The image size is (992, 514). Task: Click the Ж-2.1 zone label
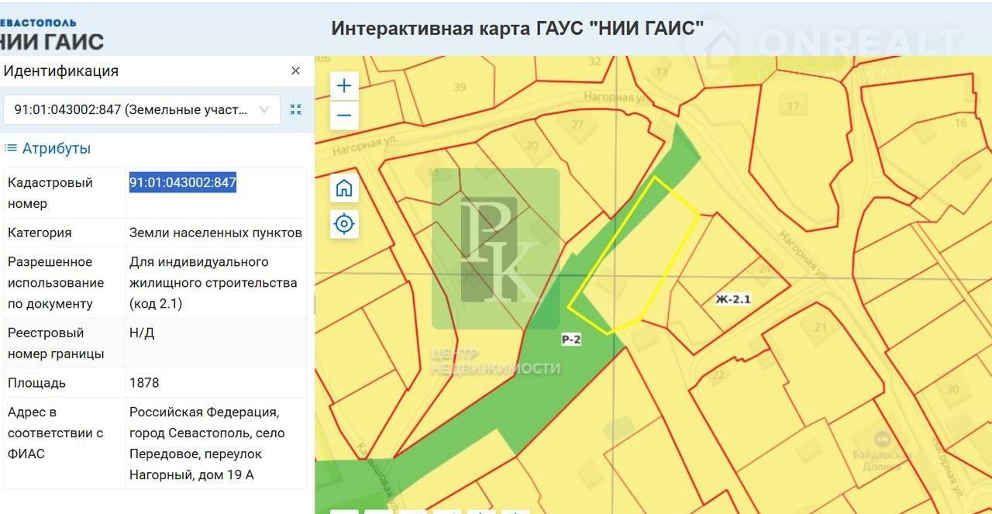(732, 299)
